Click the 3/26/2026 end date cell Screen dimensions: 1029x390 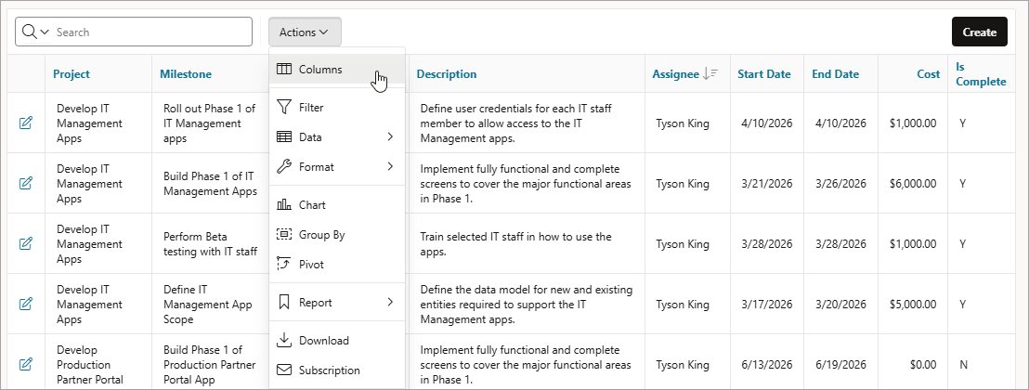point(841,184)
